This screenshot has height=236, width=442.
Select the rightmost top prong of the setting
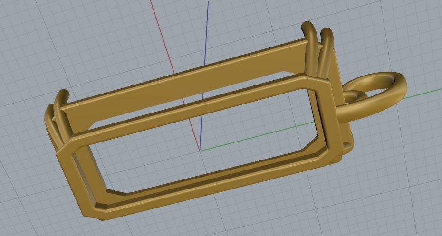[327, 52]
